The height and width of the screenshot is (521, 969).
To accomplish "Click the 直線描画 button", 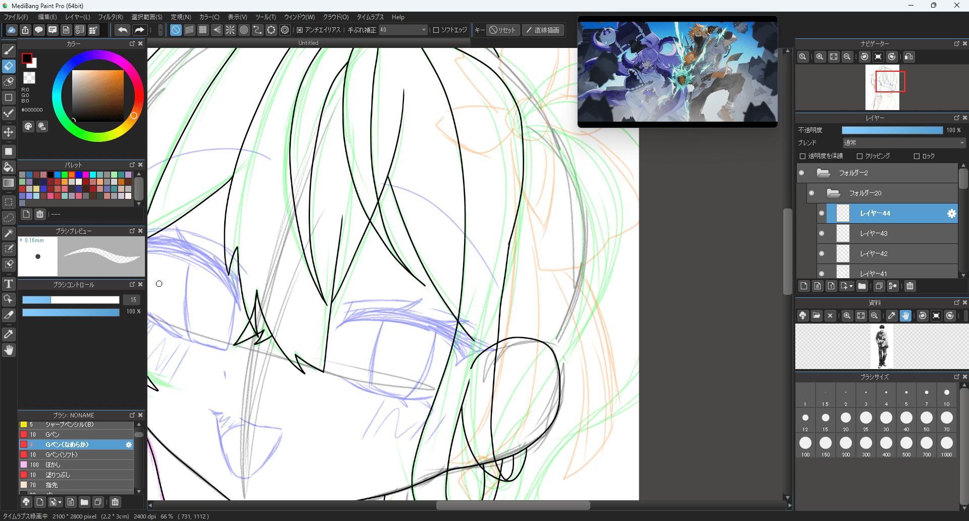I will pos(543,30).
